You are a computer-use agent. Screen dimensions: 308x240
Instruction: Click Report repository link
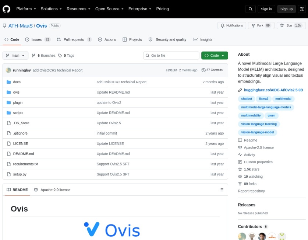click(251, 191)
